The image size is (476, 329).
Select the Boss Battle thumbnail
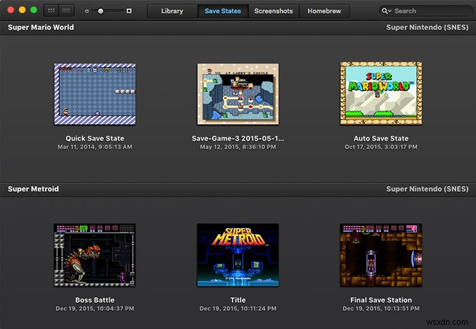(95, 255)
